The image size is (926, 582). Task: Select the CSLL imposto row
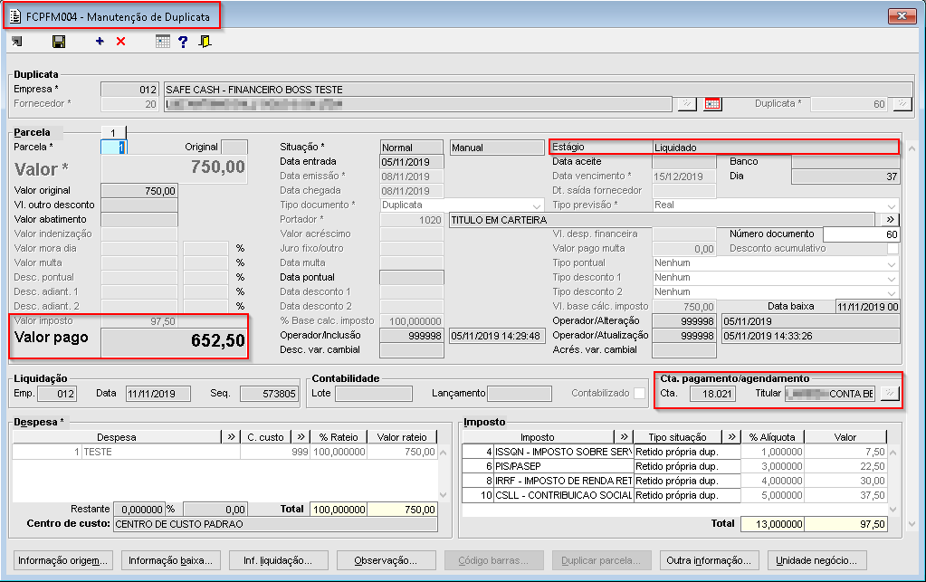pyautogui.click(x=674, y=495)
